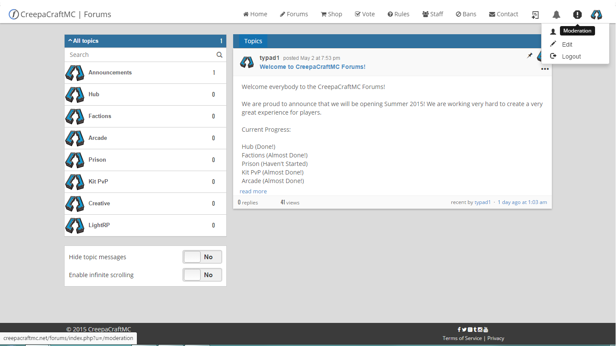Select Edit in the user dropdown
The width and height of the screenshot is (616, 346).
(567, 44)
